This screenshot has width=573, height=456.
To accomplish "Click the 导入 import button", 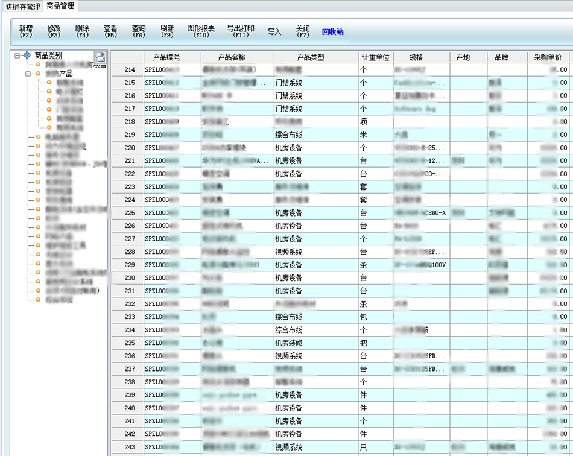I will (274, 32).
